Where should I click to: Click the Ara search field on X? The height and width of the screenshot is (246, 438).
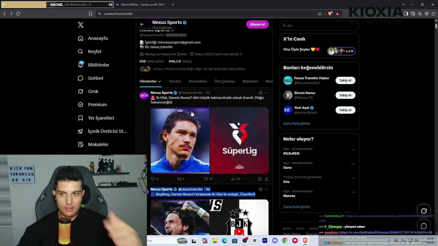pos(319,25)
